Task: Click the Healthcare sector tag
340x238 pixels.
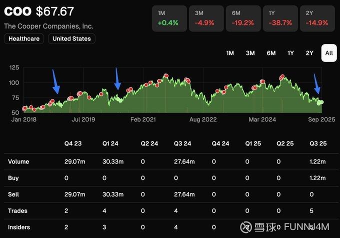Action: [24, 38]
